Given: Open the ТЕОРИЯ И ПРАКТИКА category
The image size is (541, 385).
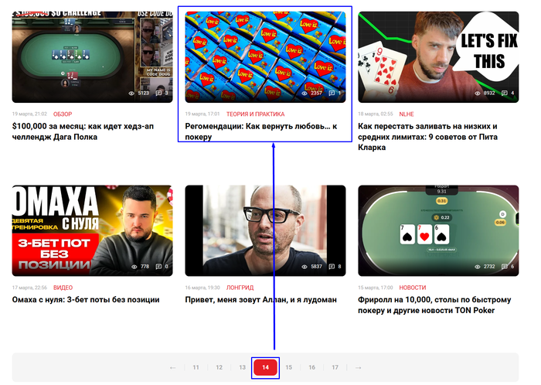Looking at the screenshot, I should pyautogui.click(x=255, y=114).
